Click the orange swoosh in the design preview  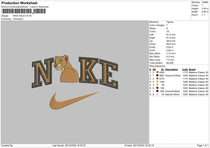[x=74, y=101]
